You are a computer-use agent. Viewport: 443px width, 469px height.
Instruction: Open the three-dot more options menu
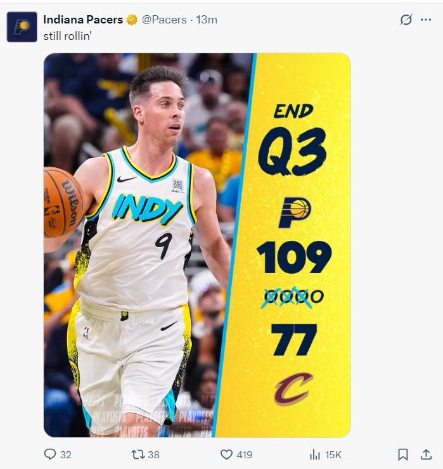point(426,20)
